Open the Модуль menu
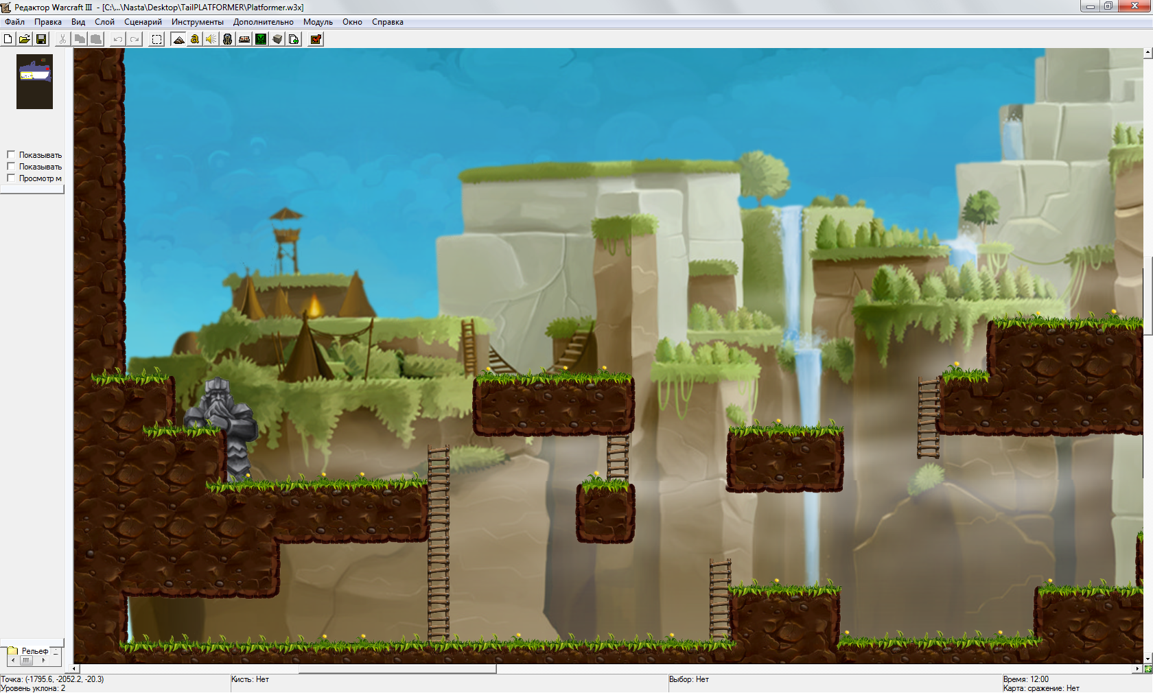The image size is (1153, 693). point(318,22)
